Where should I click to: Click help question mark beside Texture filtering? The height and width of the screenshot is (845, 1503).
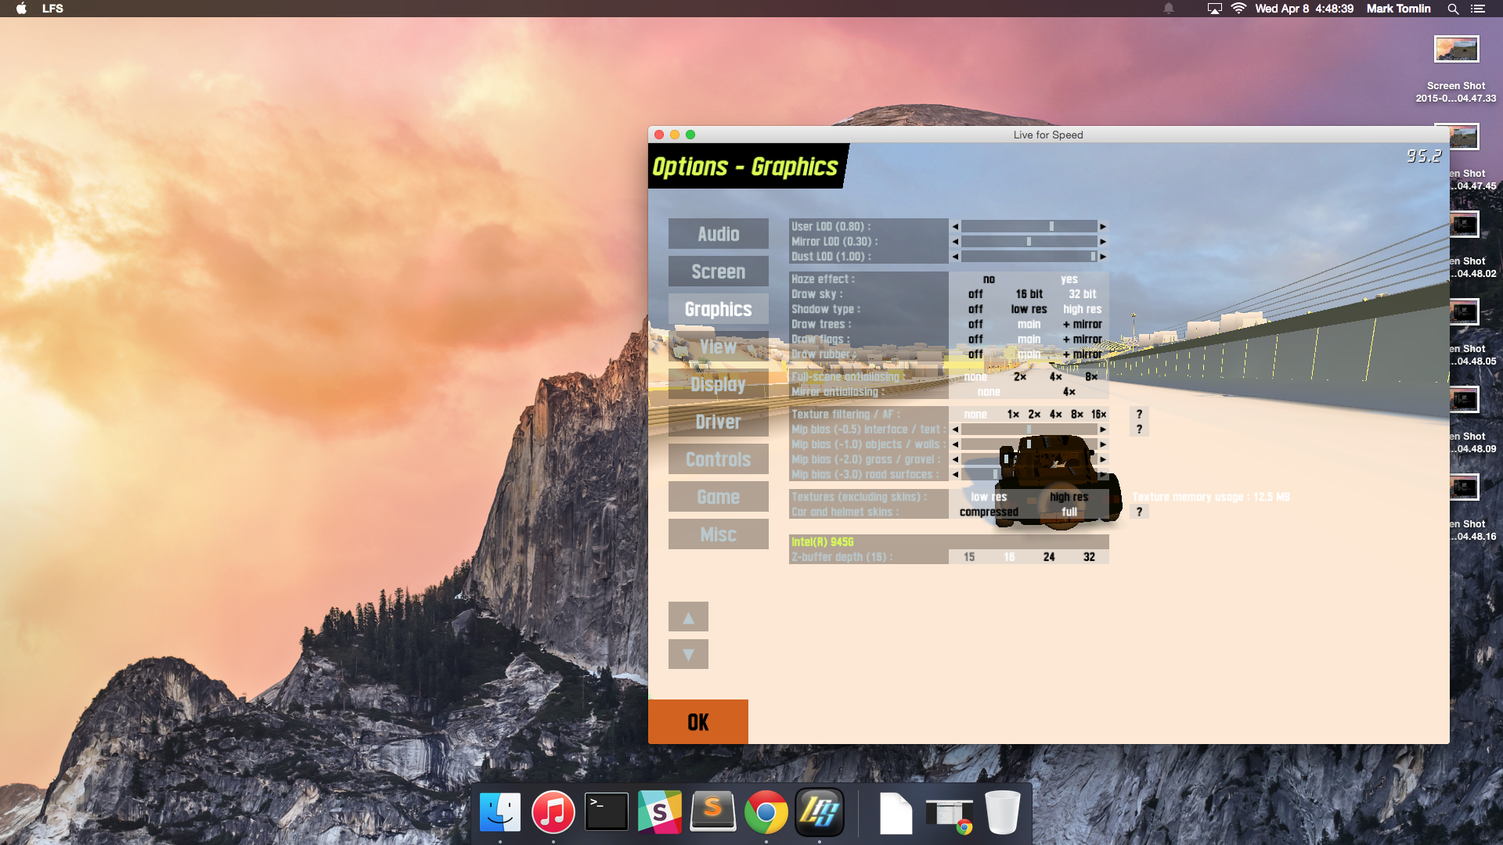click(1139, 414)
